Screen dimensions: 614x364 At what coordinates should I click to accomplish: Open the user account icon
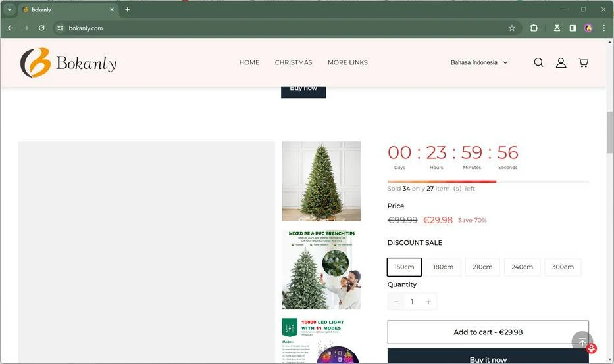tap(561, 62)
